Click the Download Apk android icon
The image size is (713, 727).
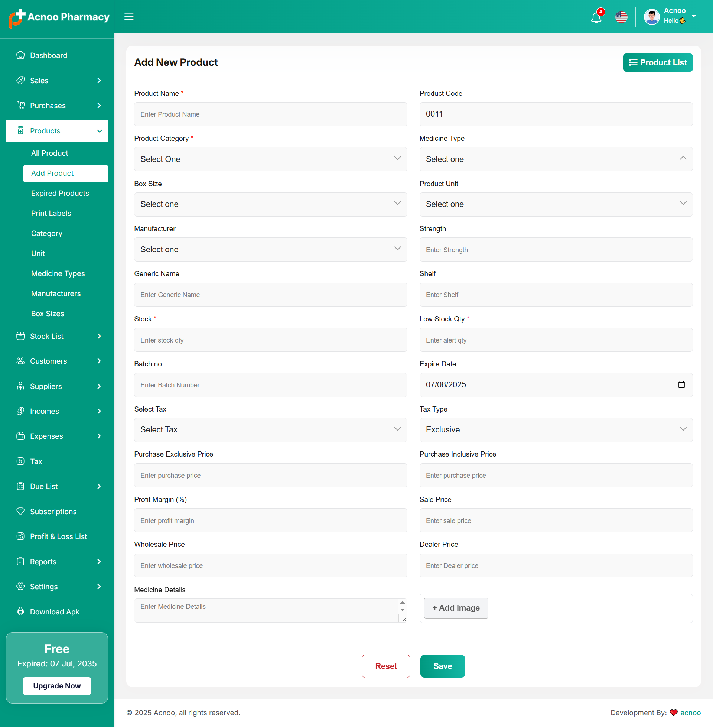tap(20, 611)
